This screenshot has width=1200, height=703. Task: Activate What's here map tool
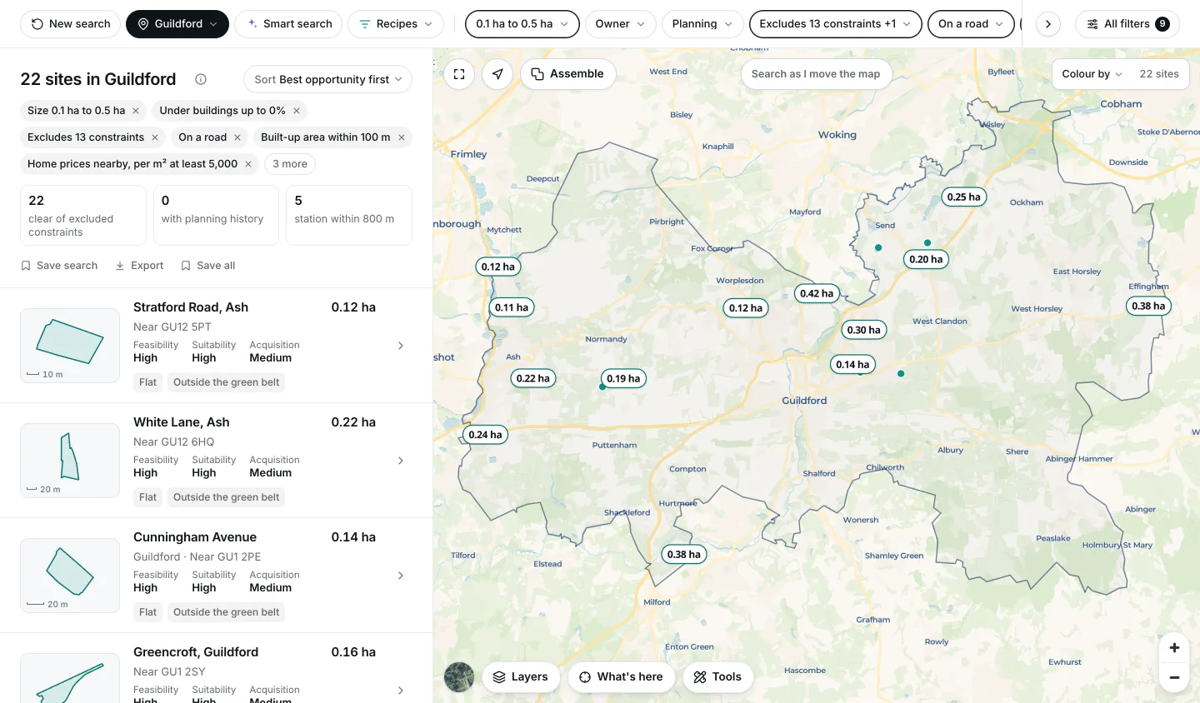[x=622, y=677]
